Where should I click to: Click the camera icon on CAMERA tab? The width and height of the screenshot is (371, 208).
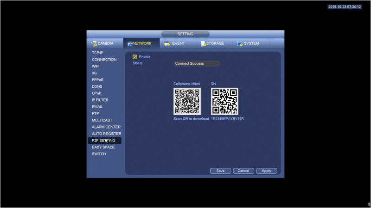pos(94,43)
